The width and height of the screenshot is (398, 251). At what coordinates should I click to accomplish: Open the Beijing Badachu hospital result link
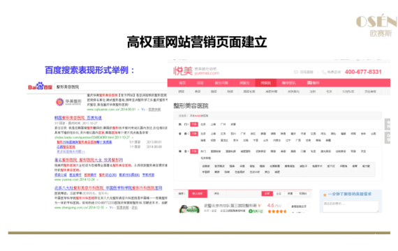click(108, 188)
